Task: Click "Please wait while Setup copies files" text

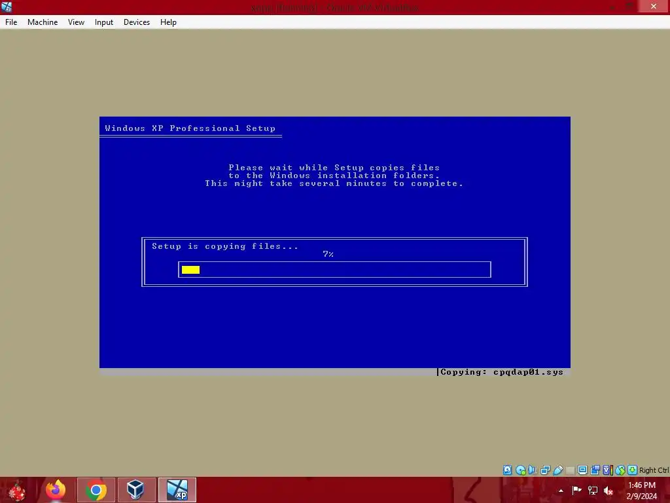Action: [334, 168]
